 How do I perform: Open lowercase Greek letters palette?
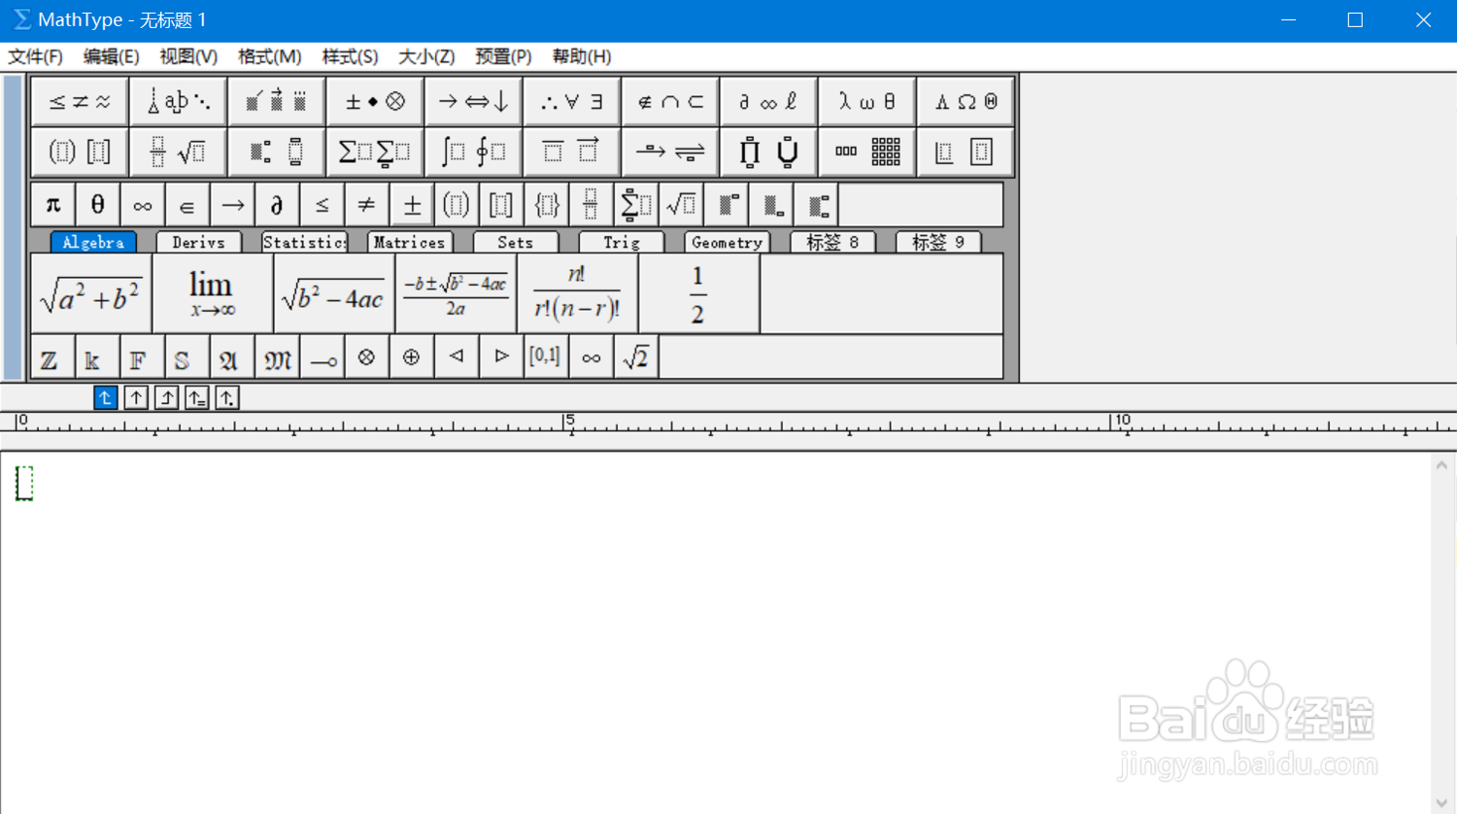click(x=866, y=101)
